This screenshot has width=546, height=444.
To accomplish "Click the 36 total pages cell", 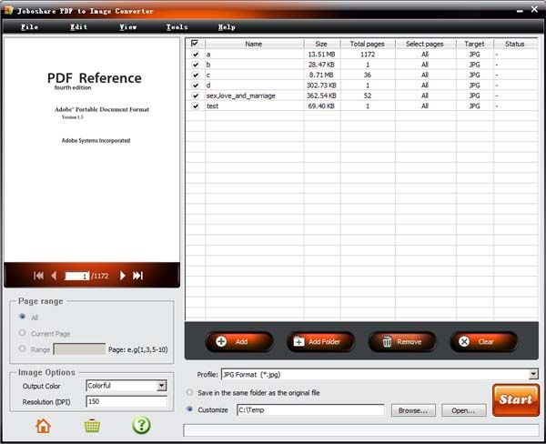I will [368, 76].
